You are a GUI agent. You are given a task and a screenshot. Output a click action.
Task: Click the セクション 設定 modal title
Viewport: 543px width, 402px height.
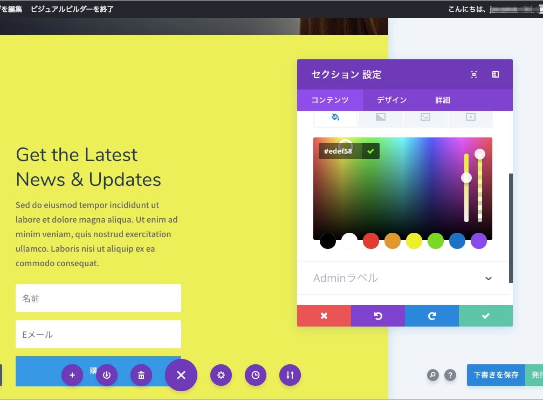click(346, 75)
